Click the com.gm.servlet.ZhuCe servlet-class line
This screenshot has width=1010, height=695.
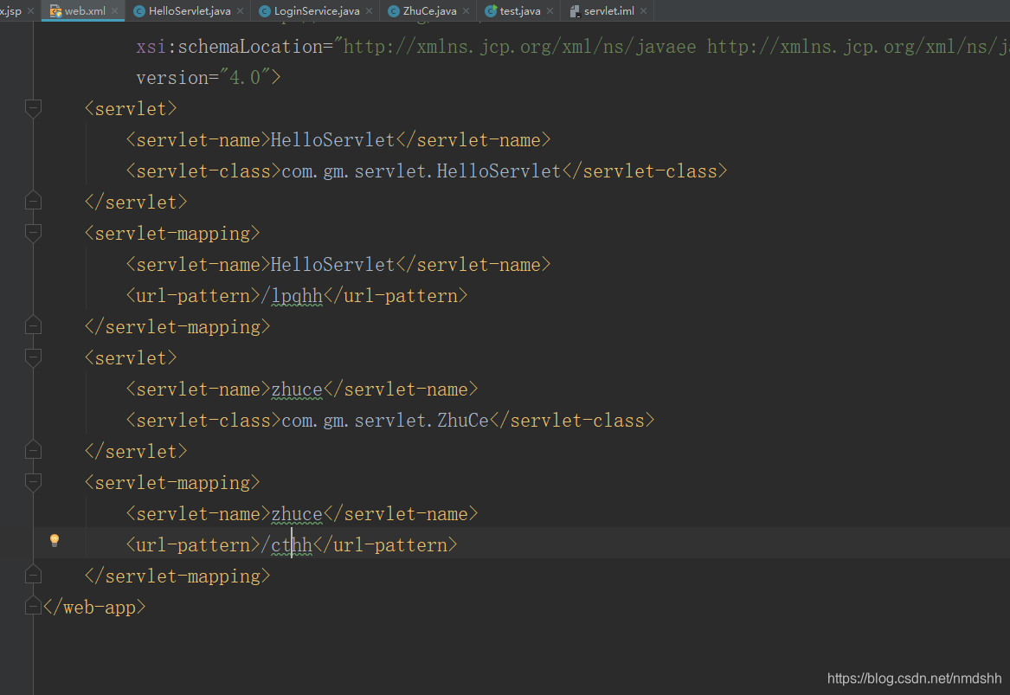click(390, 420)
